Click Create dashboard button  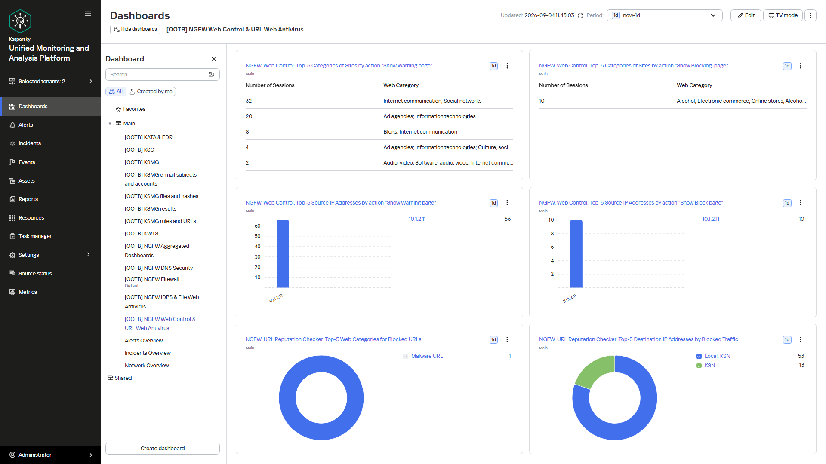163,449
